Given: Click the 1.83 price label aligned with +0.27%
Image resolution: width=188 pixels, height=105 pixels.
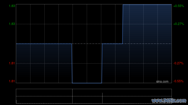Looking at the screenshot, I should pyautogui.click(x=12, y=24).
